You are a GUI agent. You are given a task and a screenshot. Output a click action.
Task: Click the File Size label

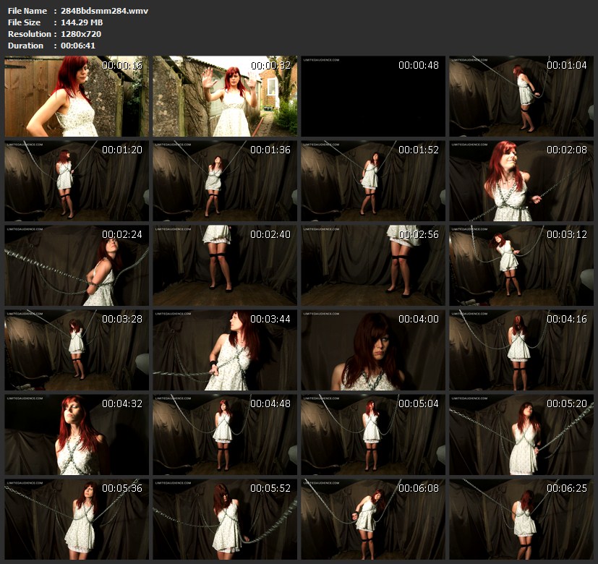coord(24,22)
